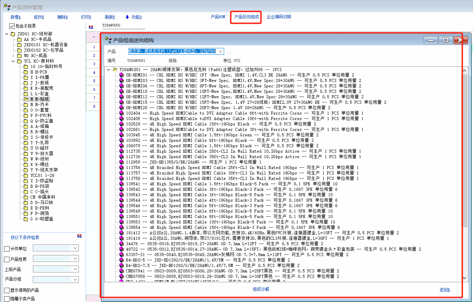Viewport: 473px width, 302px height.
Task: Switch to the 产品BOM tab
Action: (218, 17)
